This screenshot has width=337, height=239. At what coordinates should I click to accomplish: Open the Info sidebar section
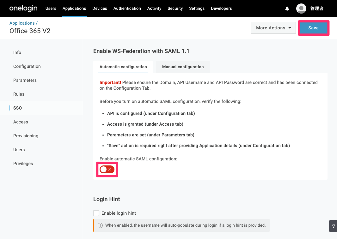click(x=17, y=52)
